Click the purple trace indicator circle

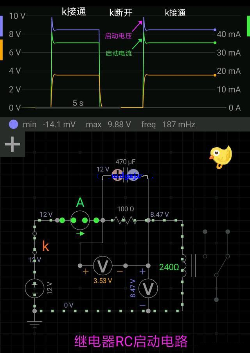[x=13, y=125]
